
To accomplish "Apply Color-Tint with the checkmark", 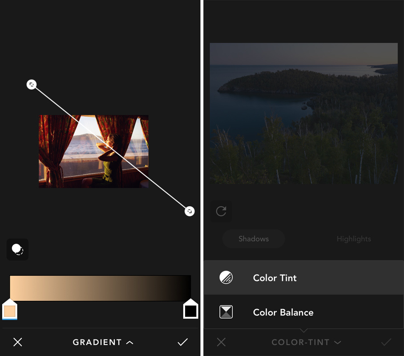I will 386,342.
